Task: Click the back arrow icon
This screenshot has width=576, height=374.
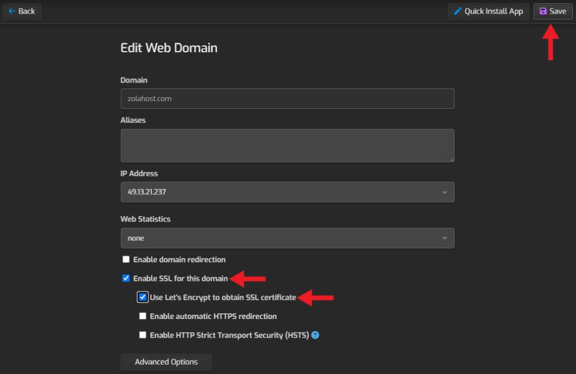Action: pyautogui.click(x=11, y=11)
